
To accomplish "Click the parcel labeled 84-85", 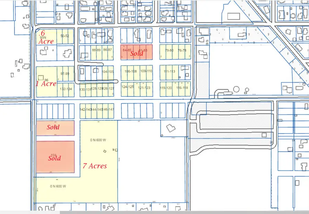I will pyautogui.click(x=127, y=50).
